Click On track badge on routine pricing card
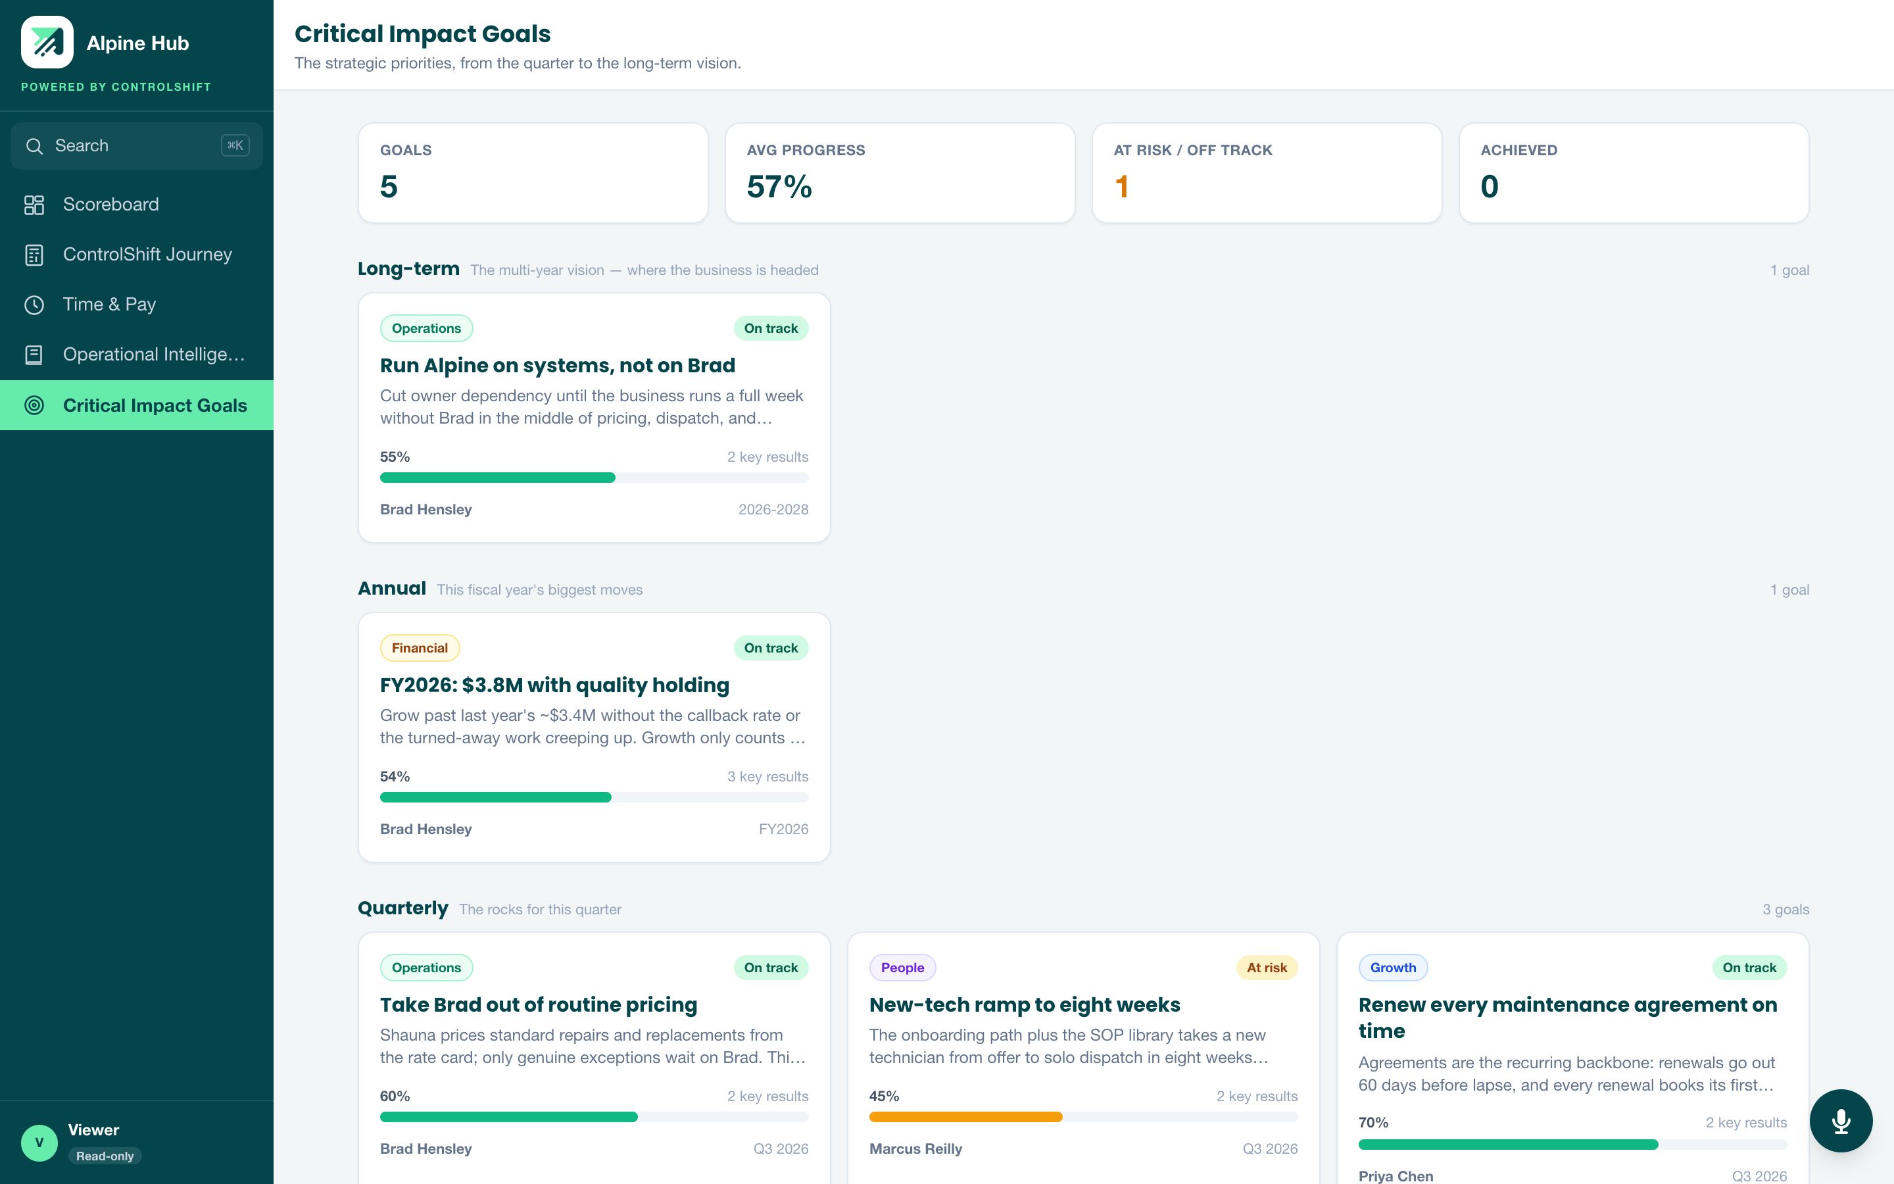Image resolution: width=1894 pixels, height=1184 pixels. pyautogui.click(x=771, y=967)
